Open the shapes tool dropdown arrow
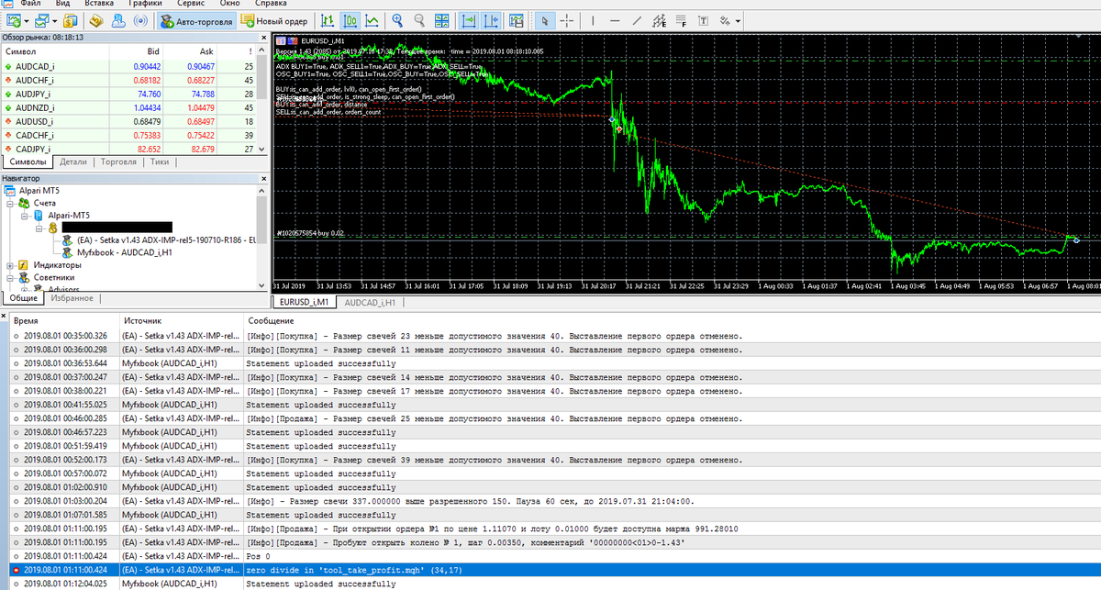1101x590 pixels. click(738, 20)
